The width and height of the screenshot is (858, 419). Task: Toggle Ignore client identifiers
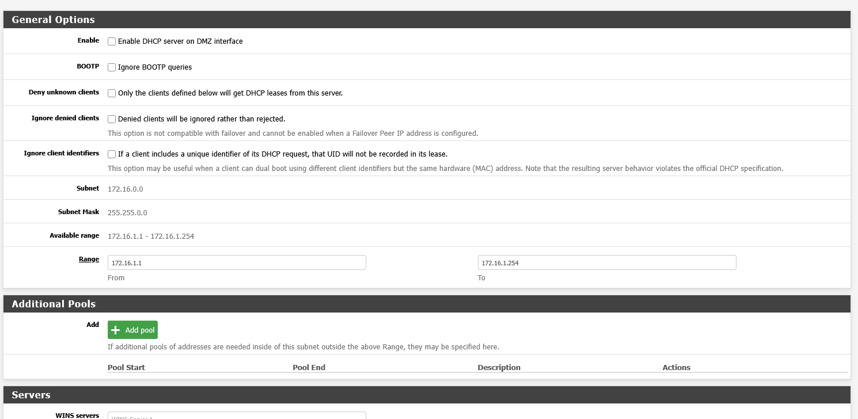point(112,154)
